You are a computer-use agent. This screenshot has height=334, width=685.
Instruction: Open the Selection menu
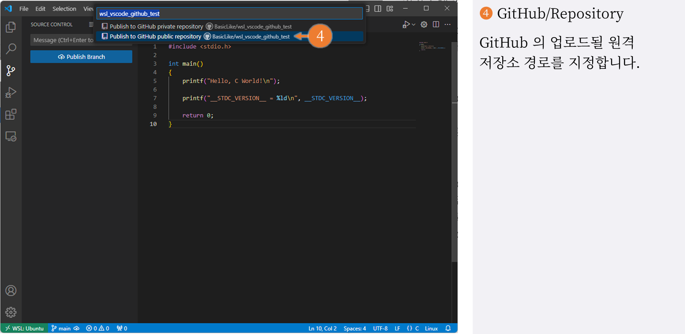pyautogui.click(x=64, y=8)
